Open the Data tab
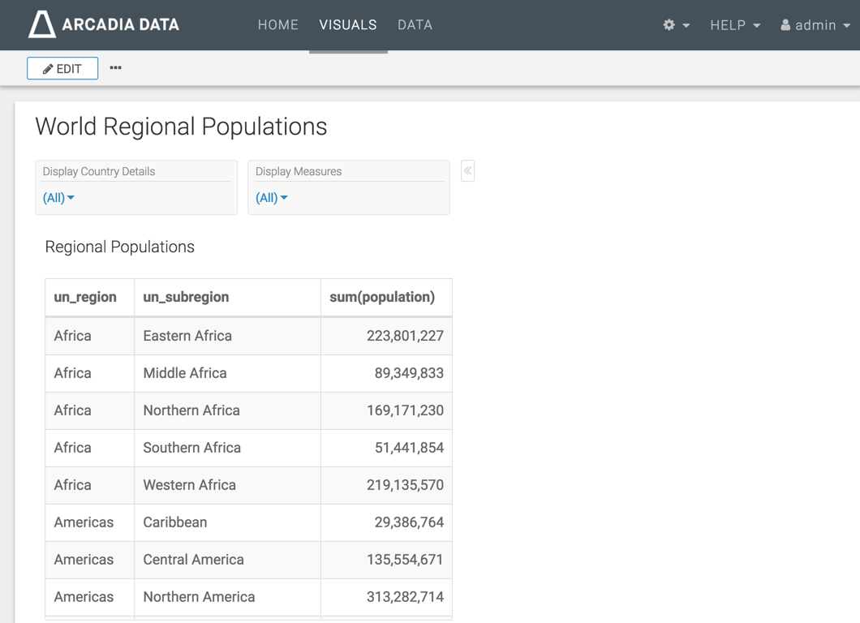860x623 pixels. pos(415,25)
